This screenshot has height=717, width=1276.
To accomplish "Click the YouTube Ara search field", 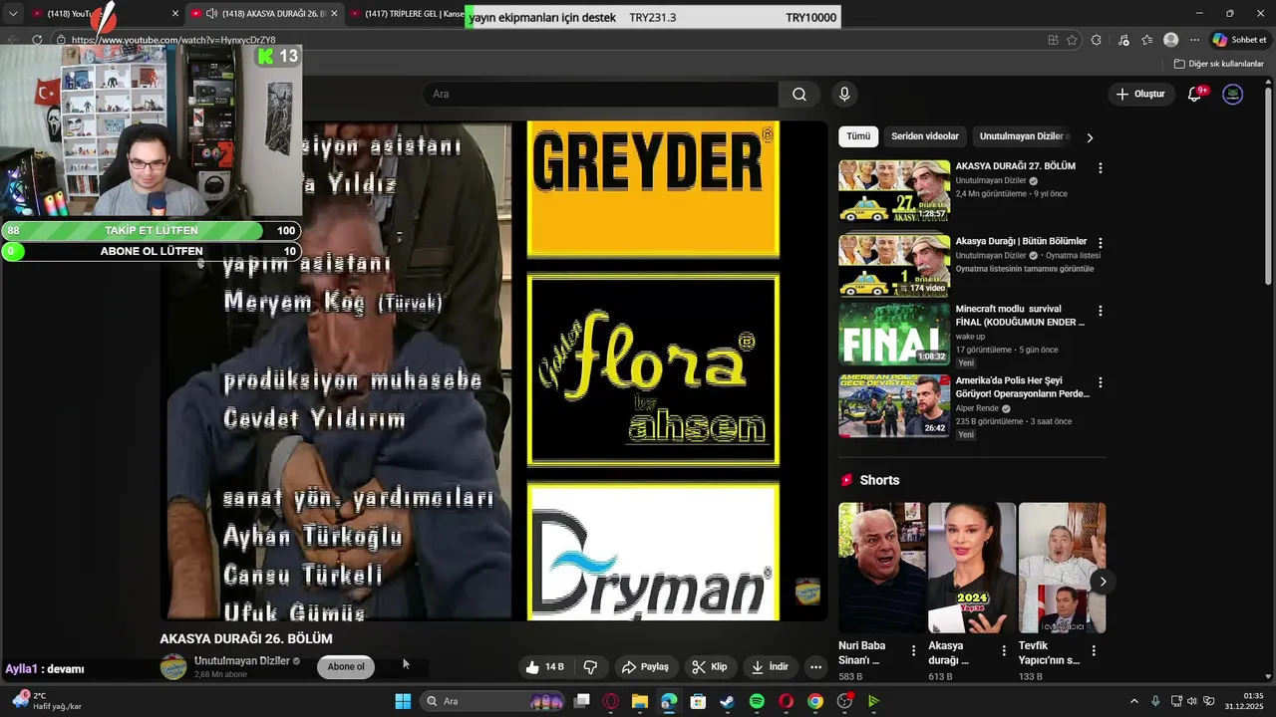I will point(601,94).
